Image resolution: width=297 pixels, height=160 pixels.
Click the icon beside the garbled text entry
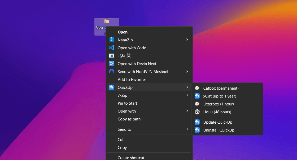tap(112, 56)
